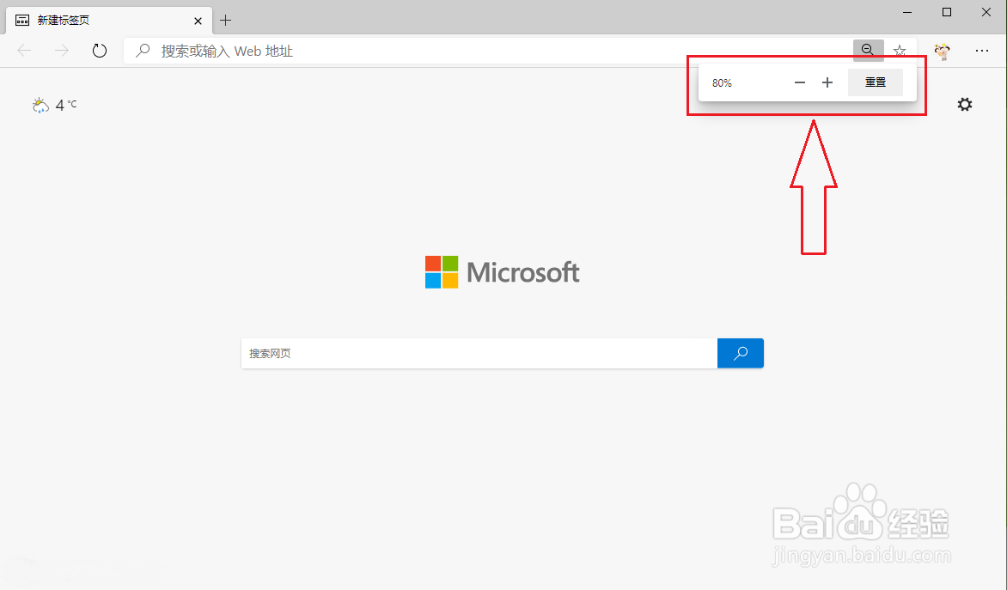Image resolution: width=1007 pixels, height=590 pixels.
Task: Click the search icon in the address bar
Action: click(x=143, y=50)
